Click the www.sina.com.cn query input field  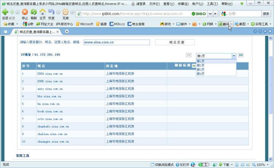[x=117, y=42]
